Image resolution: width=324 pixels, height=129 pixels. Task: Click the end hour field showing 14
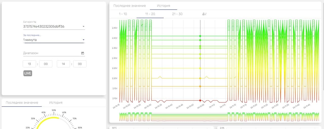tap(63, 64)
